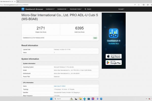Show hidden icons chevron in system tray

click(146, 99)
